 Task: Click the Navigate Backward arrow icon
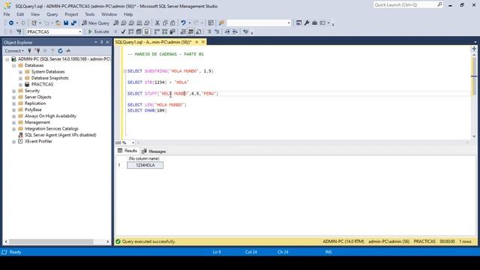point(11,23)
